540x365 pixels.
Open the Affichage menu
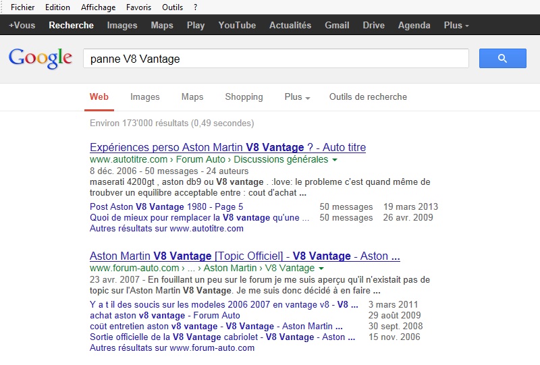point(98,7)
